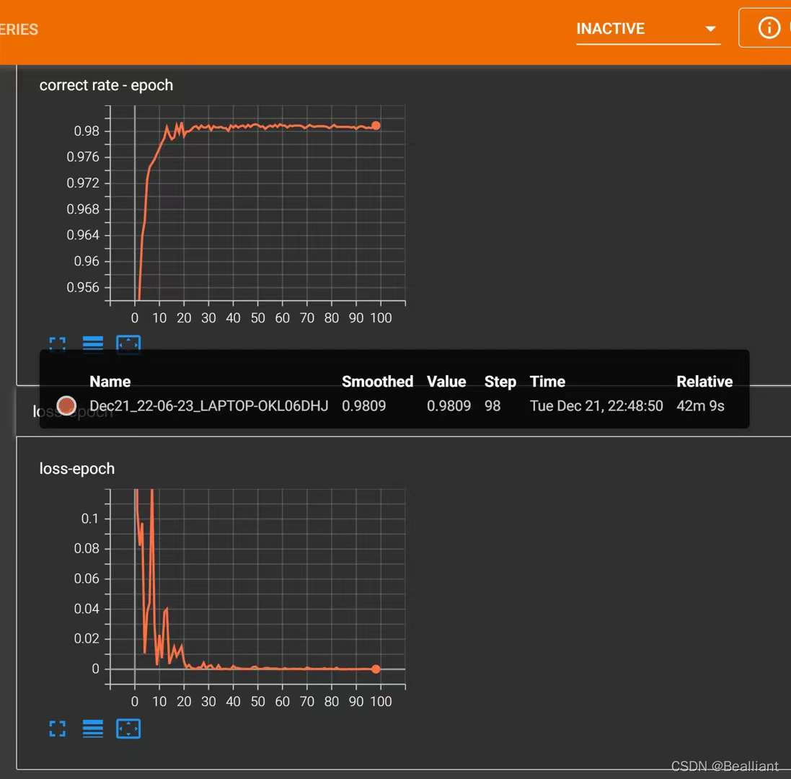Click the 0.1 label on loss y-axis
The image size is (791, 779).
(90, 519)
